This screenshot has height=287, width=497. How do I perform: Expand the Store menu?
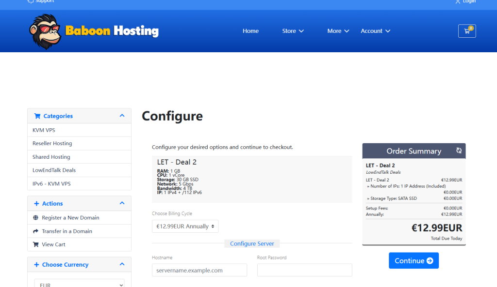click(x=293, y=31)
